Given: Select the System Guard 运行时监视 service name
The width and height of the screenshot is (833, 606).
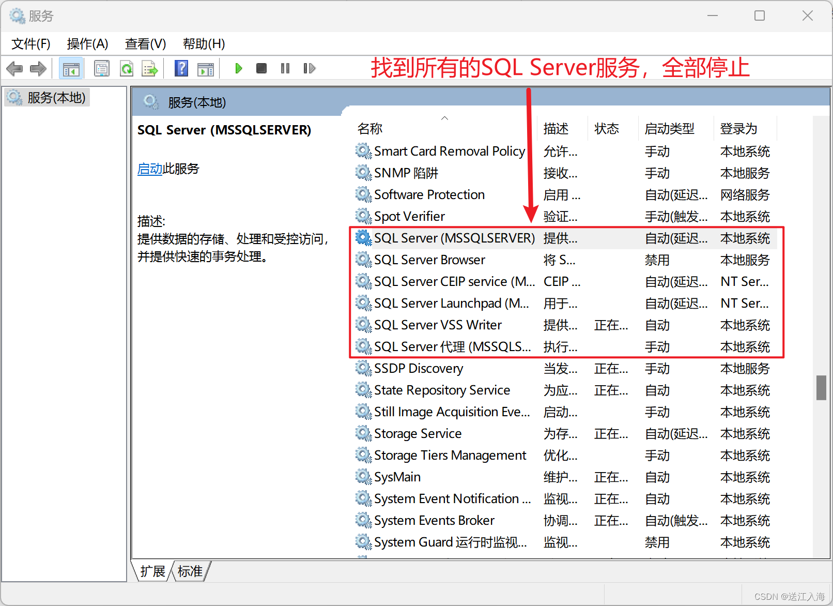Looking at the screenshot, I should (451, 542).
